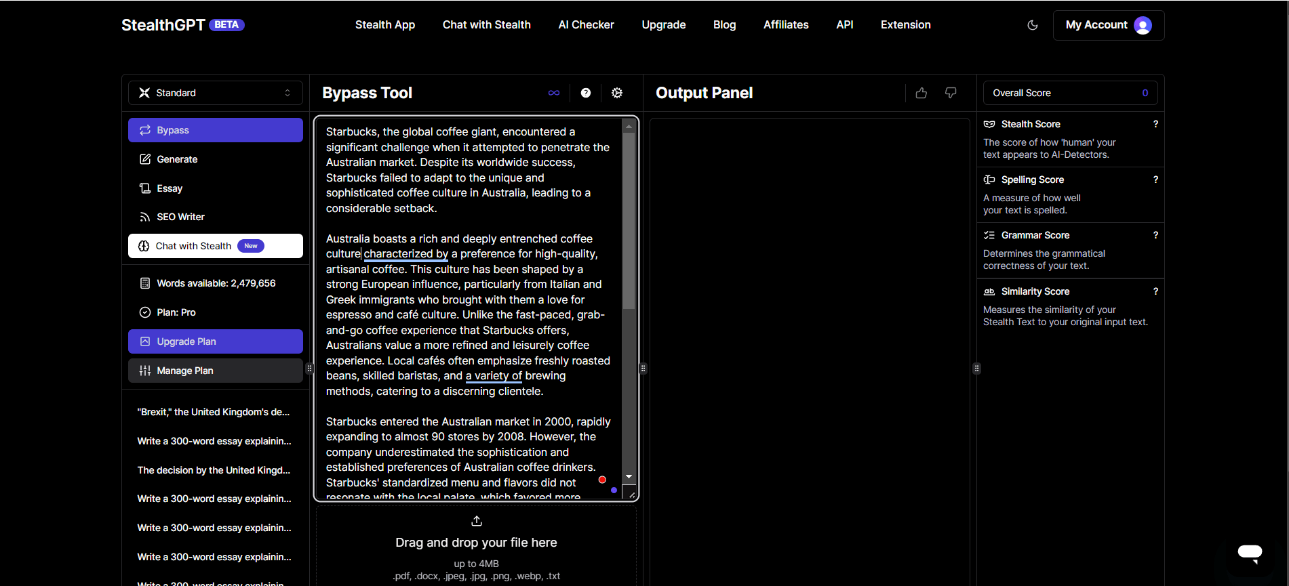Open the AI Checker nav item
1289x586 pixels.
tap(586, 25)
